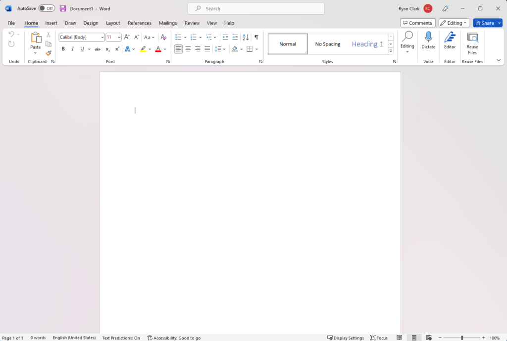The height and width of the screenshot is (341, 507).
Task: Open the Coming Soon pen icon
Action: [446, 9]
